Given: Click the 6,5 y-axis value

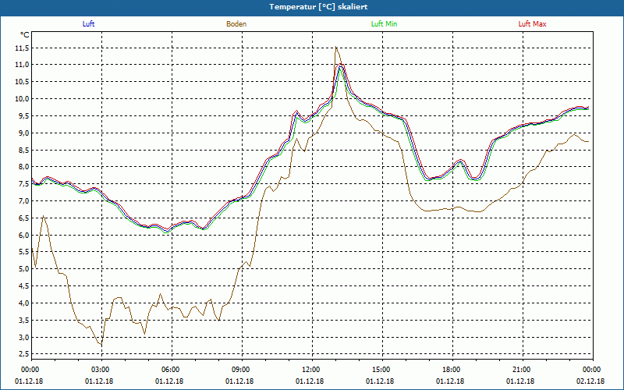Looking at the screenshot, I should point(23,218).
